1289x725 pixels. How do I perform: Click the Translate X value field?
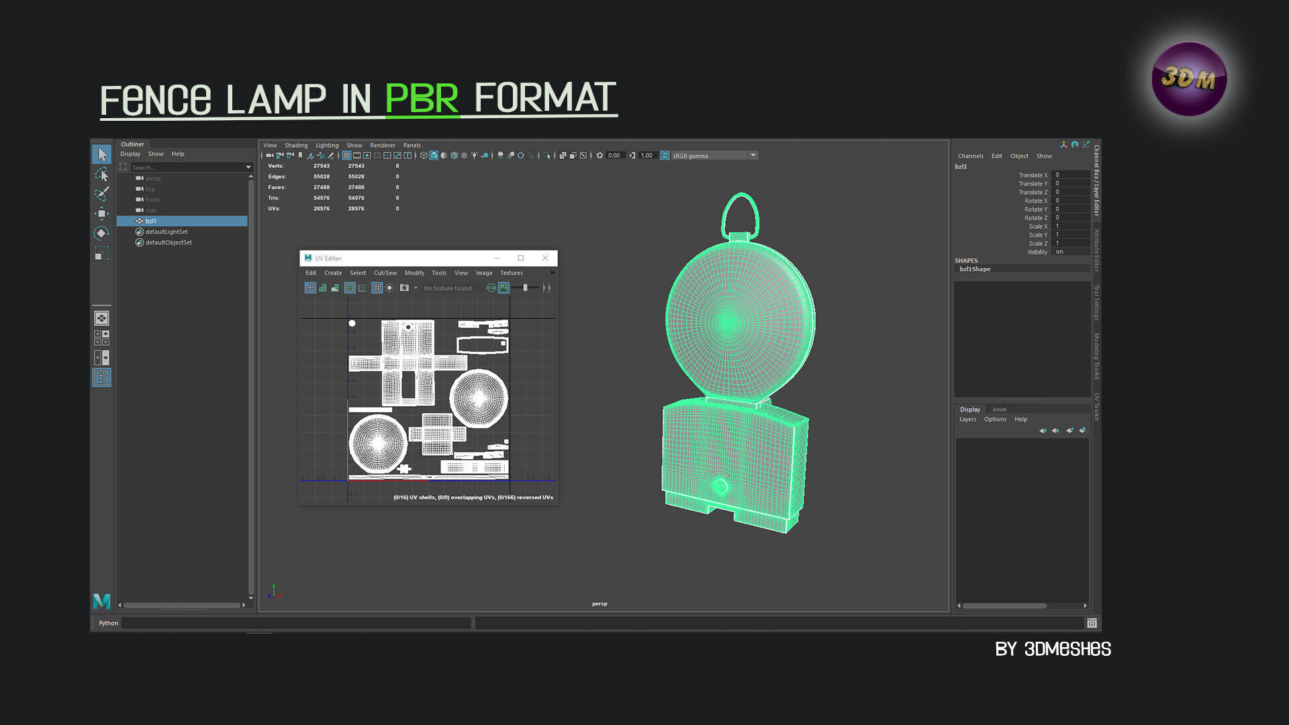tap(1070, 175)
